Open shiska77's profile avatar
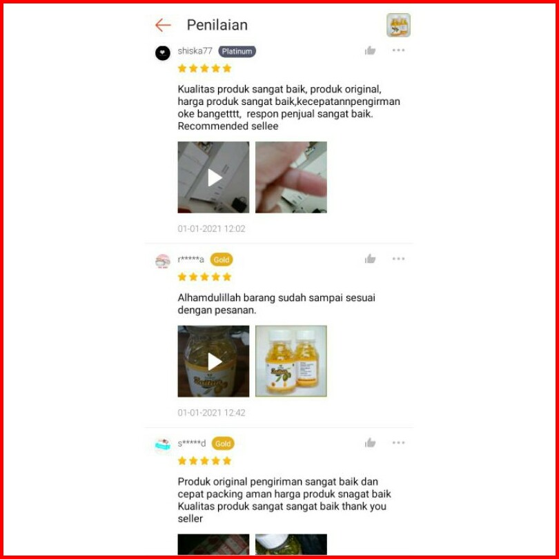 tap(163, 53)
